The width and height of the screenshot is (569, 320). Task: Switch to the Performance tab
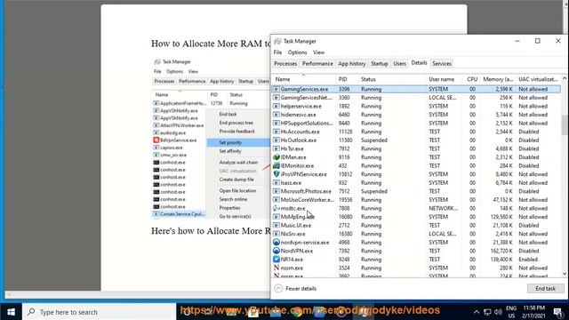click(317, 63)
